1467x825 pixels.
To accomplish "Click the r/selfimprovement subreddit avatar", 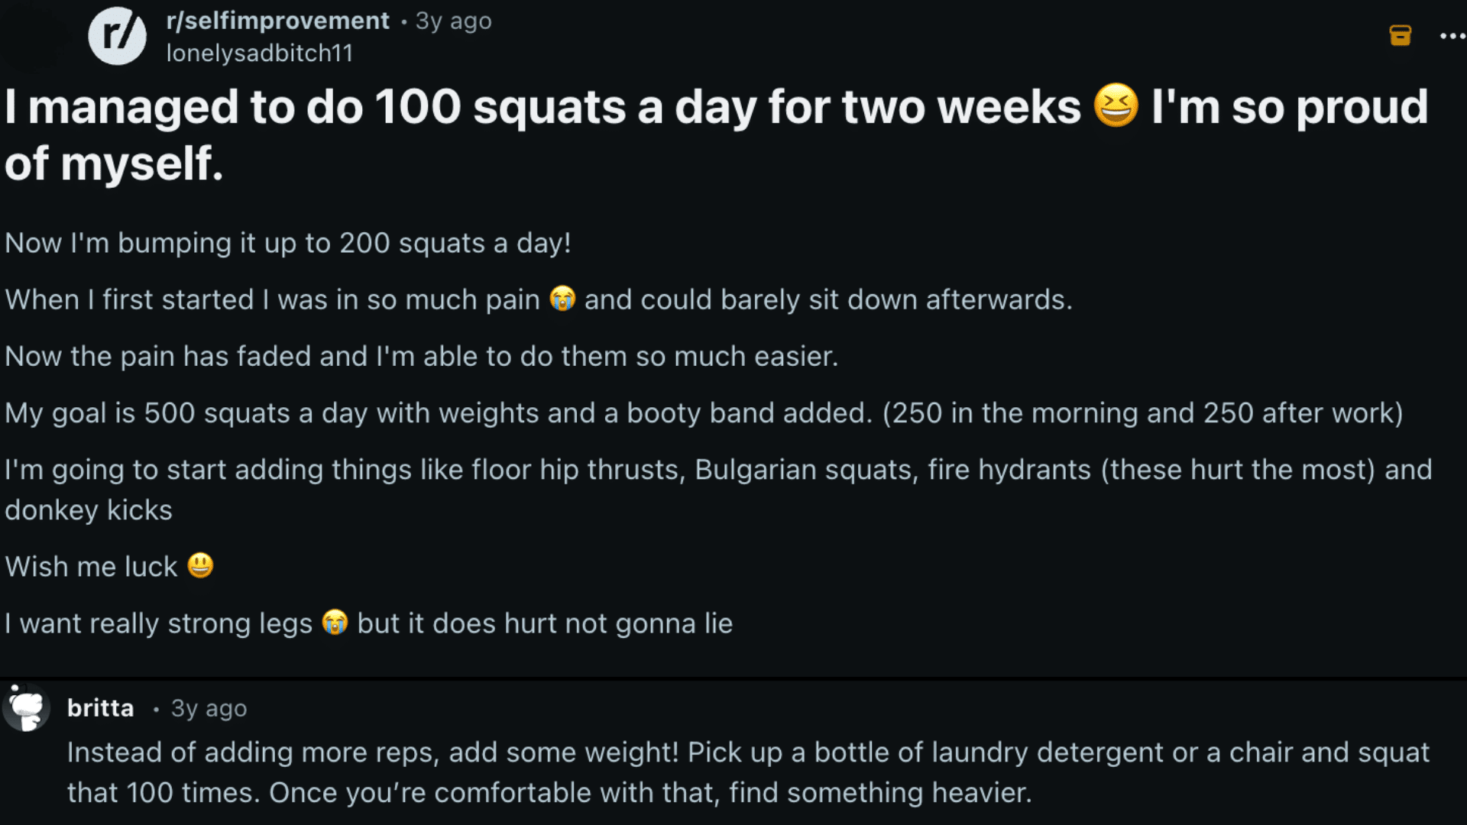I will [x=117, y=36].
